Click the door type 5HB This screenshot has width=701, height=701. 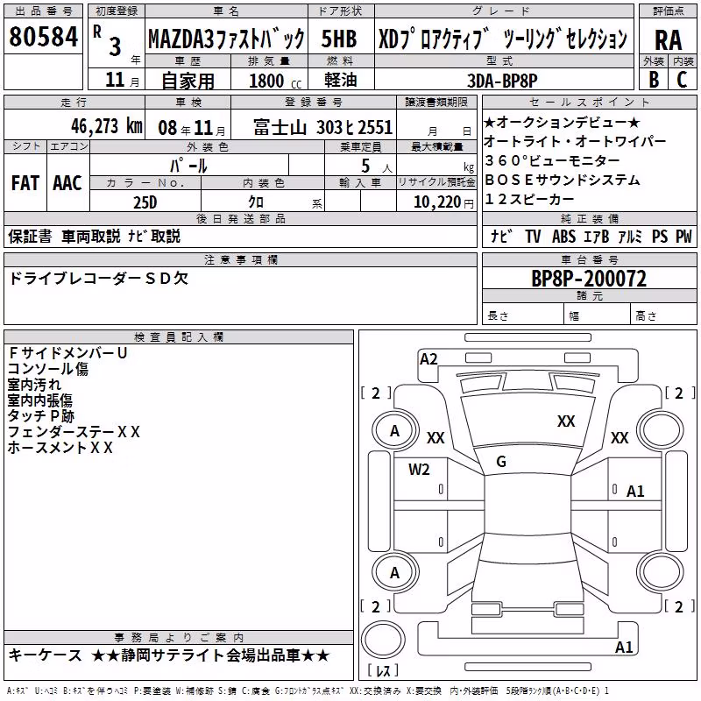pyautogui.click(x=339, y=39)
